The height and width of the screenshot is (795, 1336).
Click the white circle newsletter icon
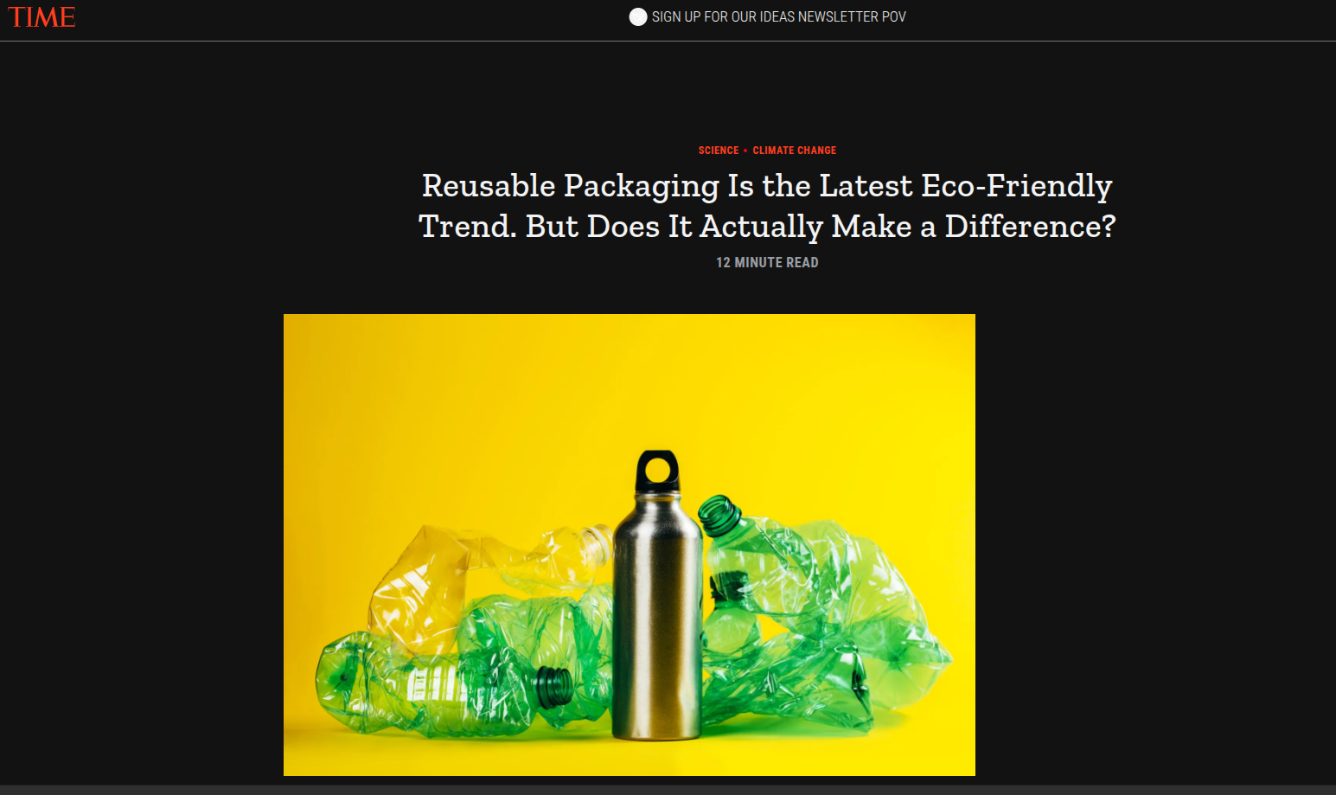(x=638, y=17)
